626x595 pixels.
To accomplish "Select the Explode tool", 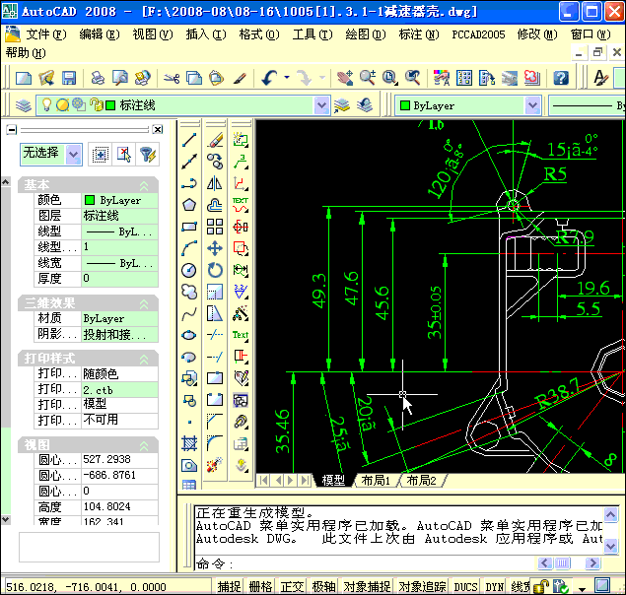I will pyautogui.click(x=215, y=465).
